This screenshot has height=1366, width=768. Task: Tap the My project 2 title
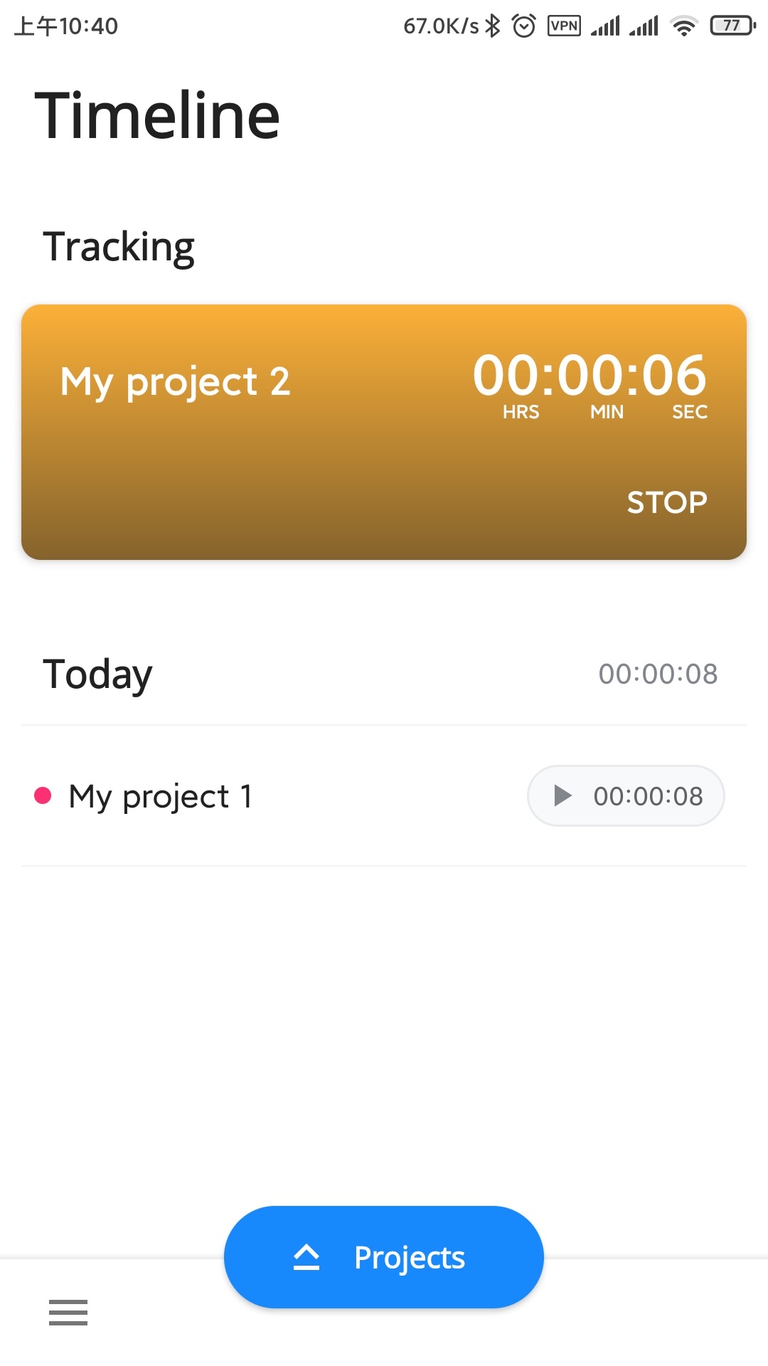pyautogui.click(x=176, y=381)
